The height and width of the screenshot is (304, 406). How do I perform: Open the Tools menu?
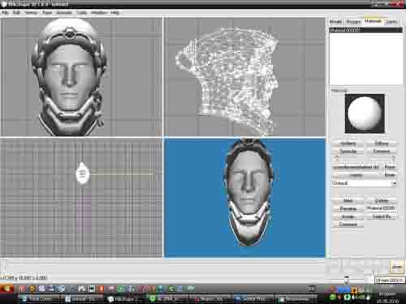click(x=81, y=13)
